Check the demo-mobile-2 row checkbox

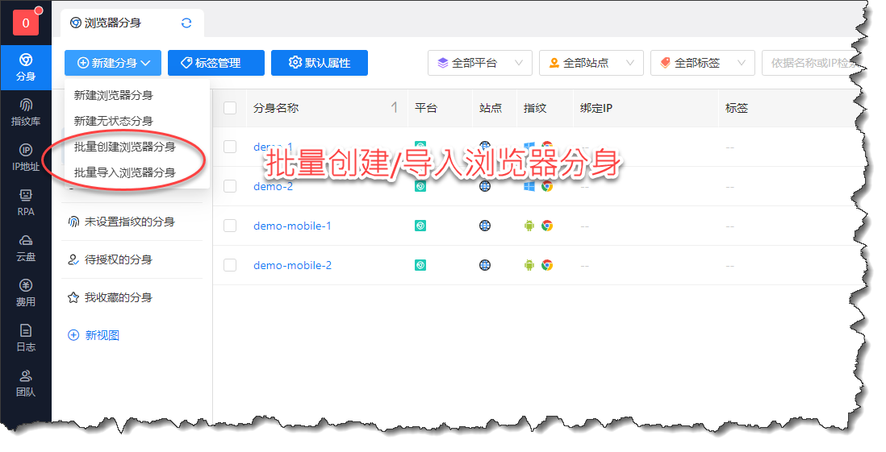[230, 265]
